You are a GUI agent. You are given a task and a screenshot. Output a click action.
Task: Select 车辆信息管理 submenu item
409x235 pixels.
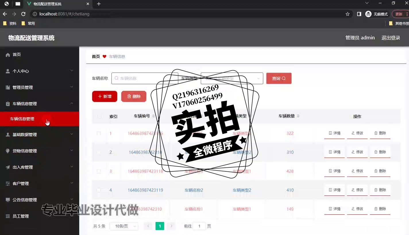[x=40, y=119]
